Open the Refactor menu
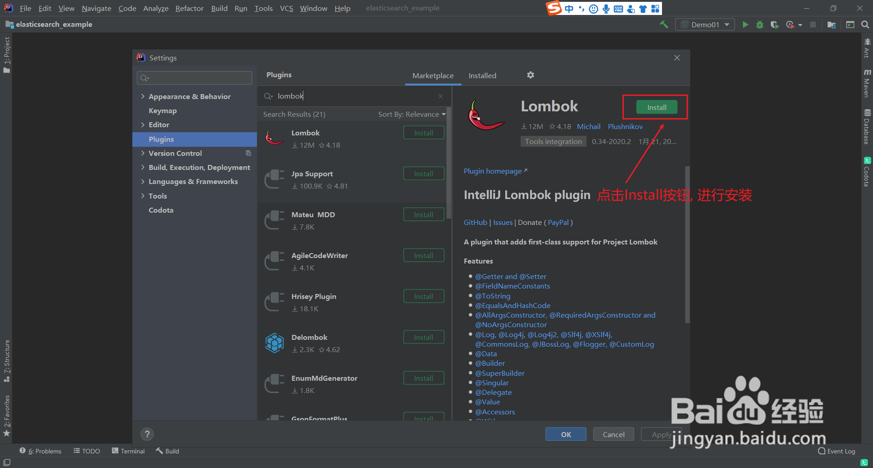Screen dimensions: 873x468 click(189, 8)
